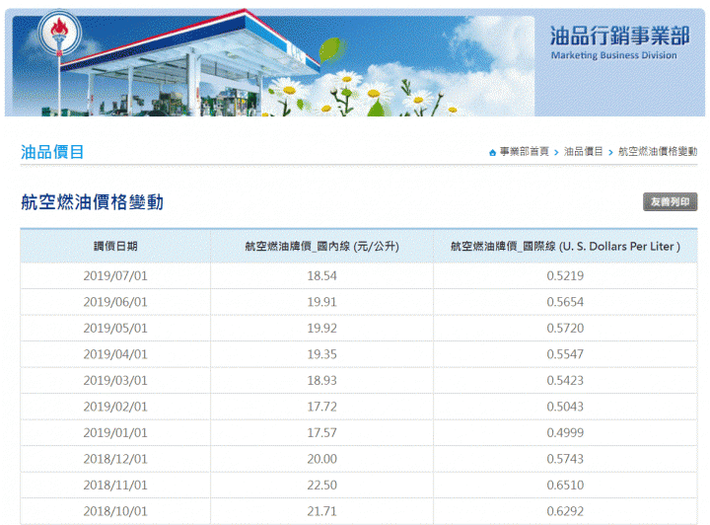Open 事業部首頁 breadcrumb link
The image size is (710, 525).
click(x=524, y=152)
